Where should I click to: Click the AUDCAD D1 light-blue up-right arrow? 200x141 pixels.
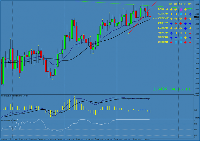coord(180,14)
